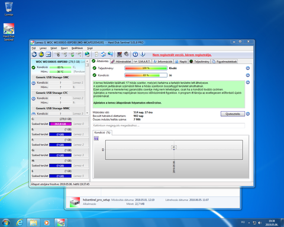Viewport: 284px width, 227px height.
Task: Open the Lomtár recycle bin desktop icon
Action: point(9,9)
